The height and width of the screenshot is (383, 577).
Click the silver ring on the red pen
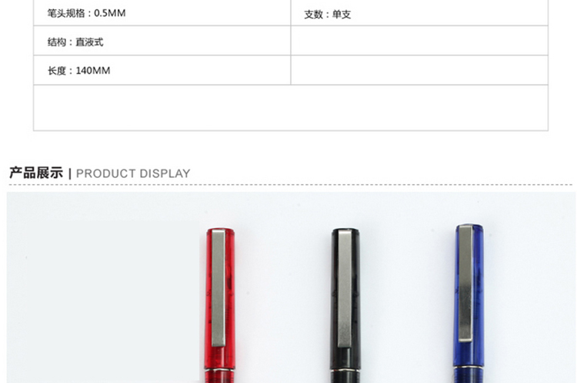tap(220, 369)
